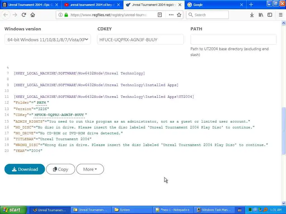Reload the current page
The height and width of the screenshot is (214, 286).
[24, 15]
